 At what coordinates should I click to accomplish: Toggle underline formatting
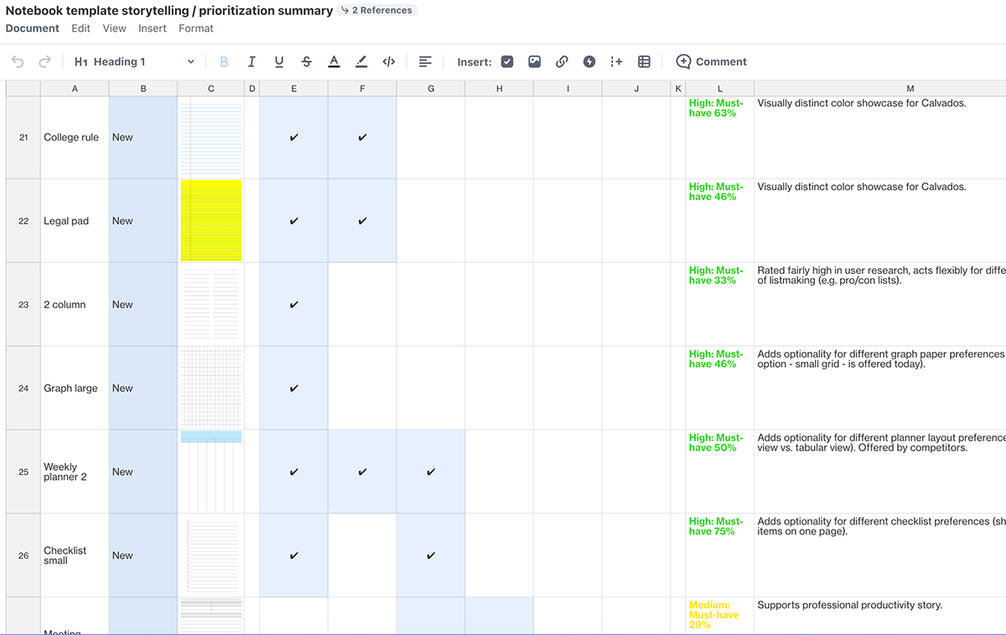point(278,61)
